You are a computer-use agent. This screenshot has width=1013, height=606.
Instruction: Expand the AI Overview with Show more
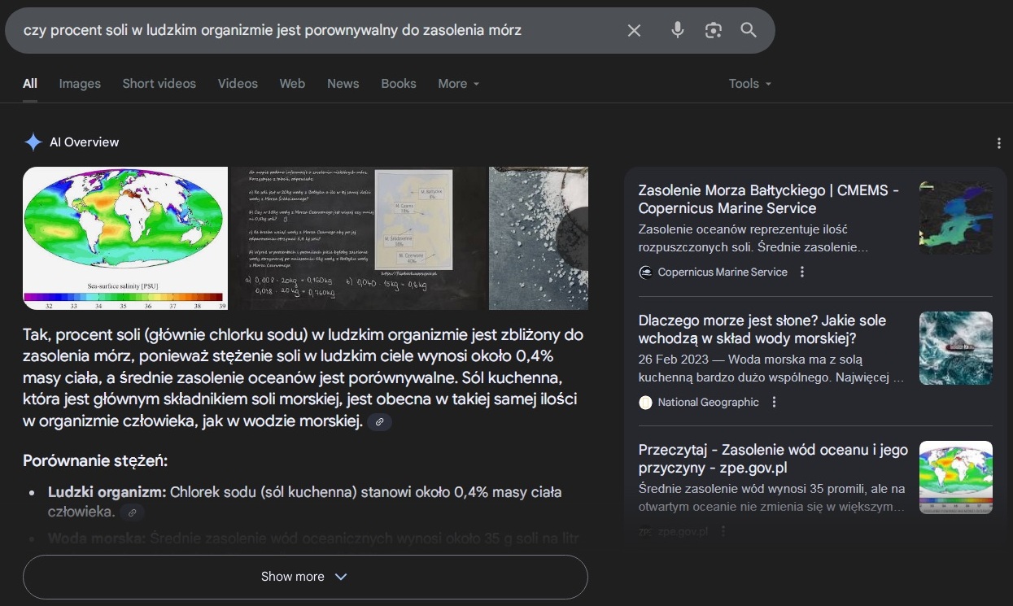(304, 576)
